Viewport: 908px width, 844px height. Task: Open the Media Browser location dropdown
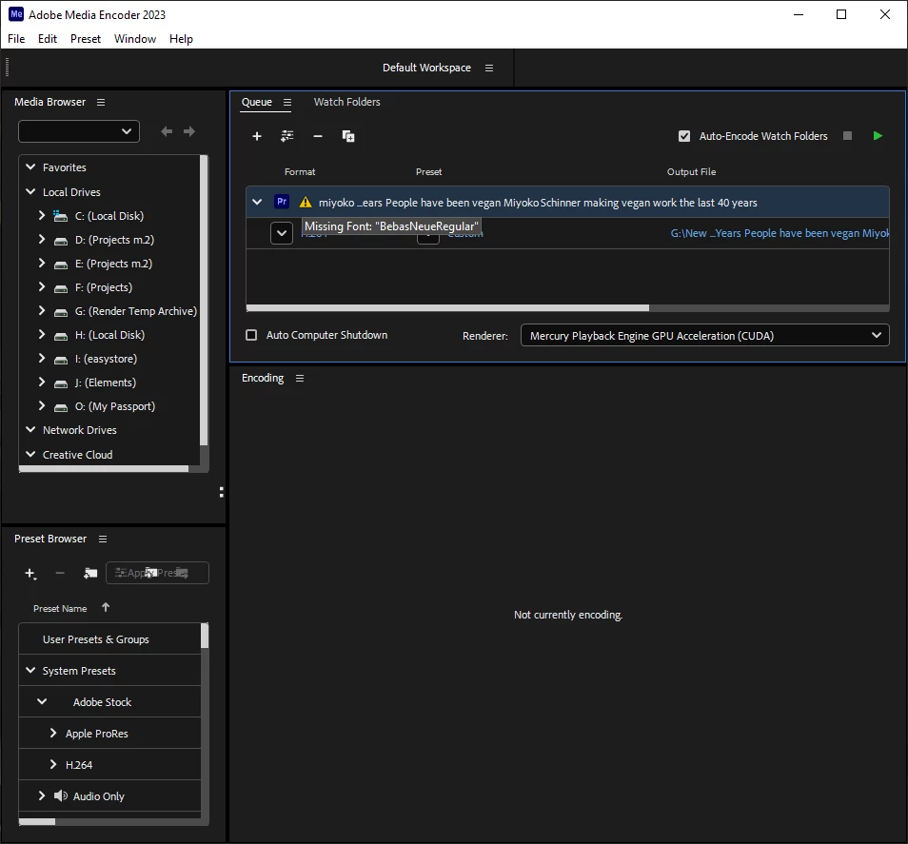79,131
